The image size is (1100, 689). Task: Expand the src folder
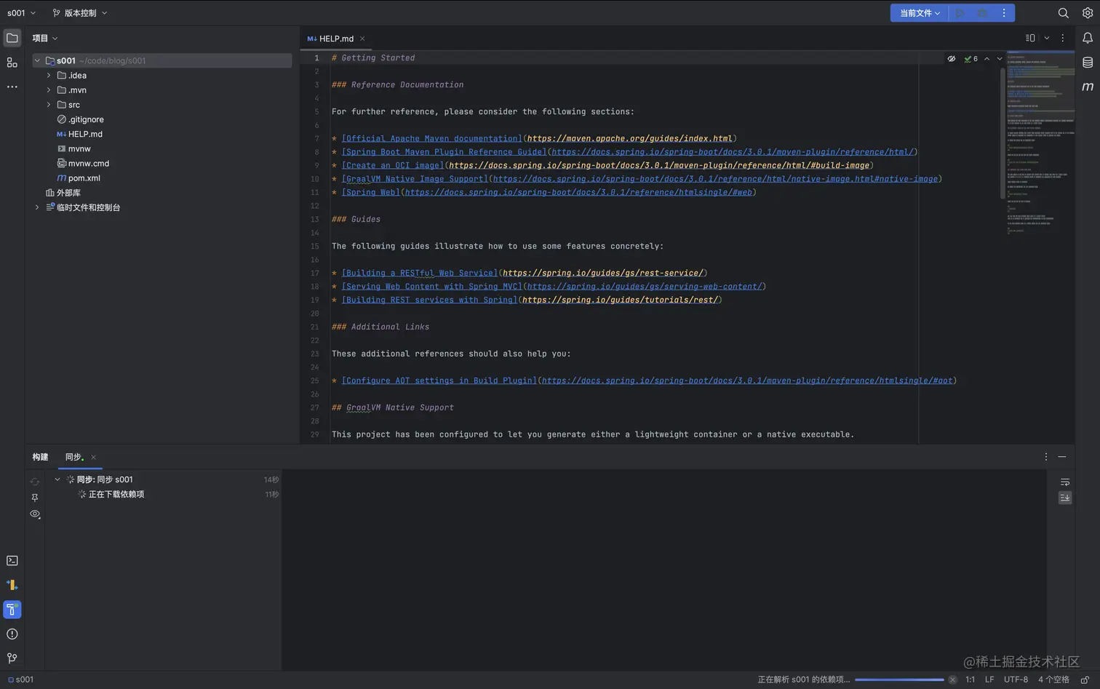click(48, 104)
